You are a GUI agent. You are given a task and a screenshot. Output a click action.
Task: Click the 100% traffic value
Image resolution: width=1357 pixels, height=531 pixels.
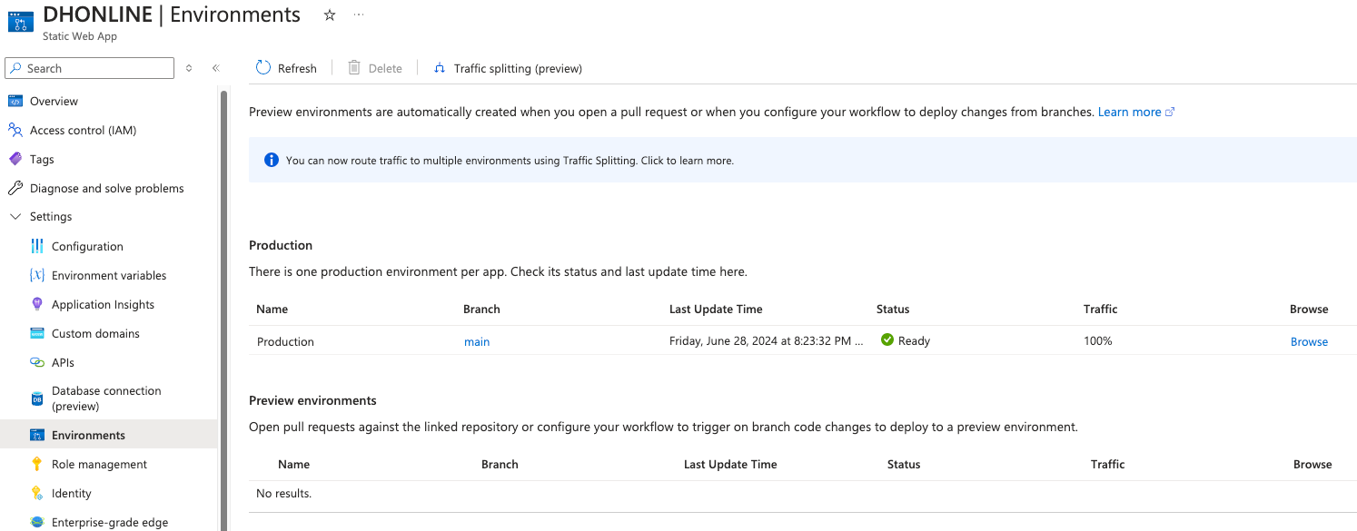coord(1097,341)
